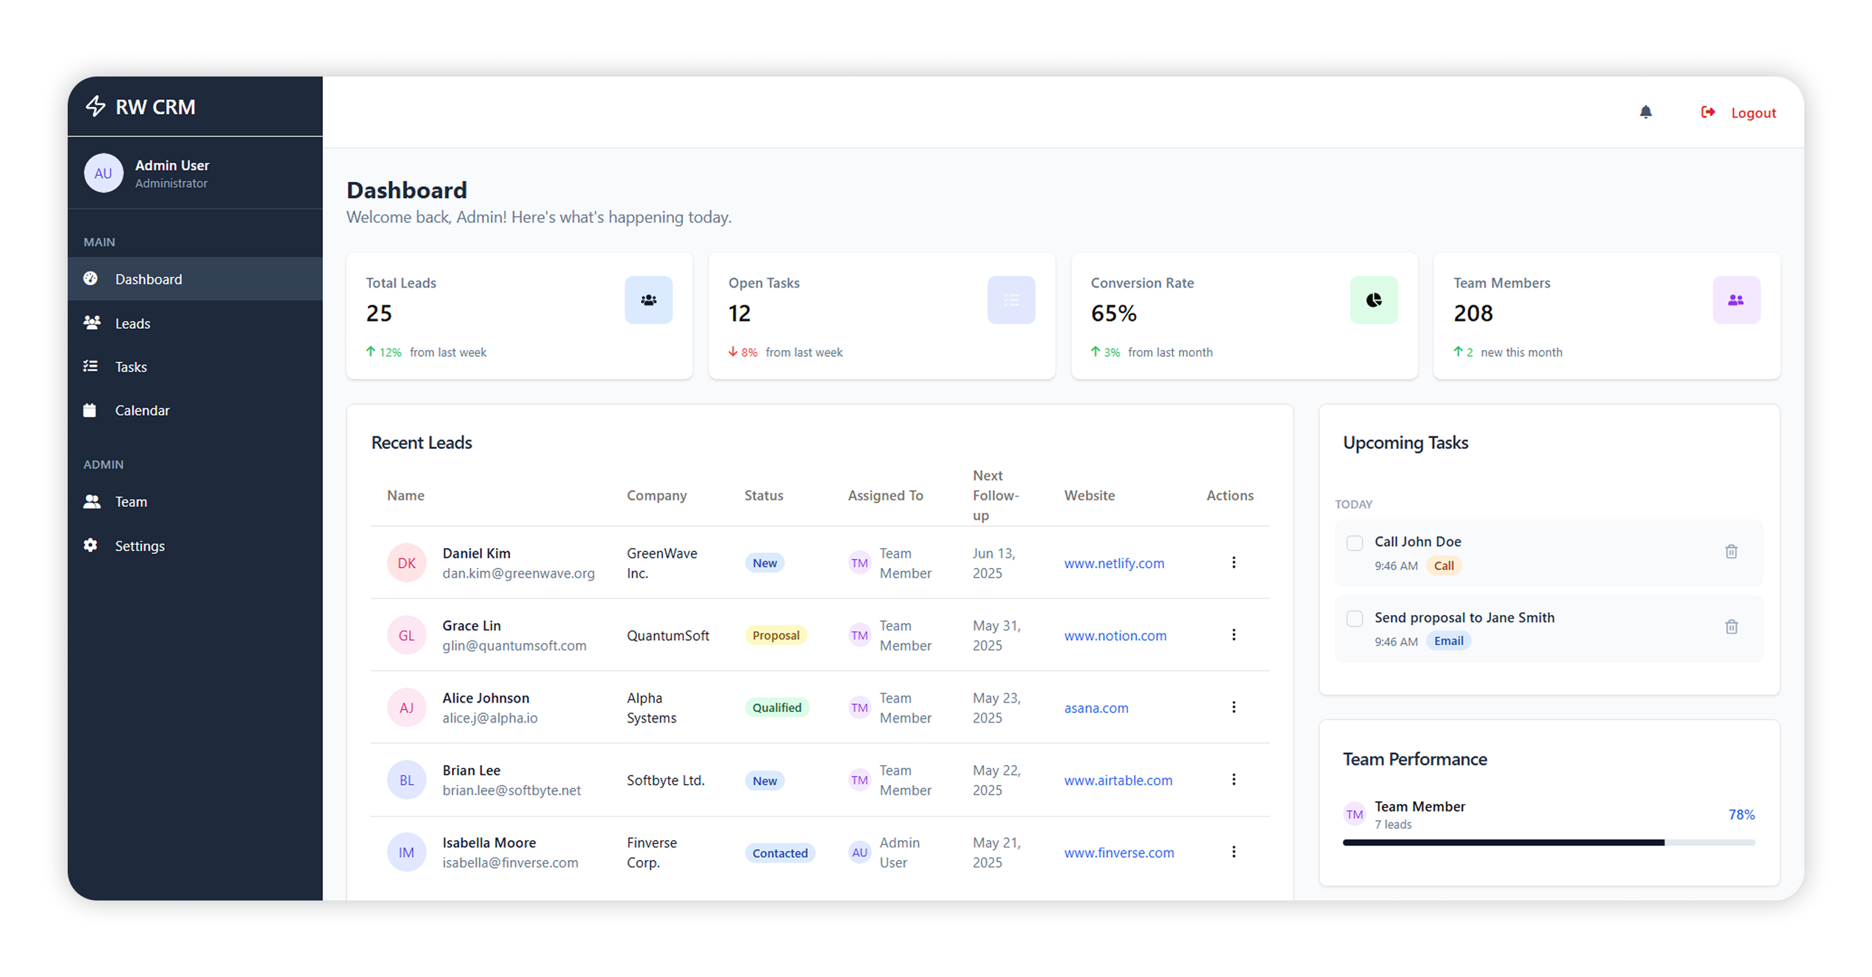The width and height of the screenshot is (1872, 977).
Task: Open Settings from the sidebar
Action: pyautogui.click(x=140, y=546)
